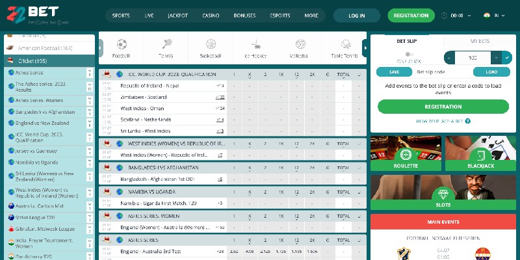Open the Live menu
The height and width of the screenshot is (260, 520).
click(149, 16)
